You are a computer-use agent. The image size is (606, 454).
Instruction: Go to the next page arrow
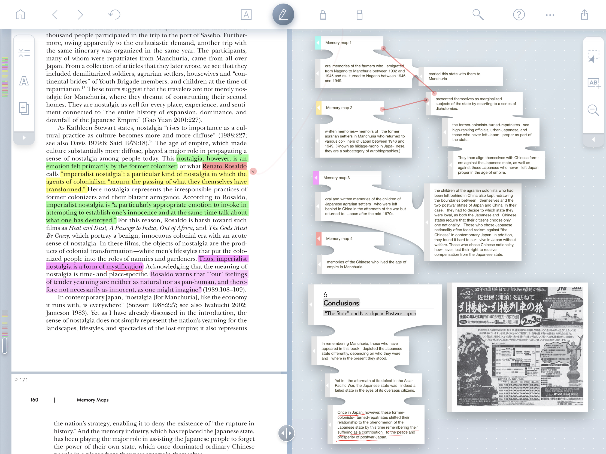[x=80, y=14]
